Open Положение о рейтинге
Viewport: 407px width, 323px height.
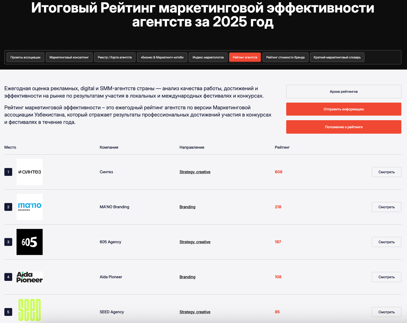pos(344,127)
